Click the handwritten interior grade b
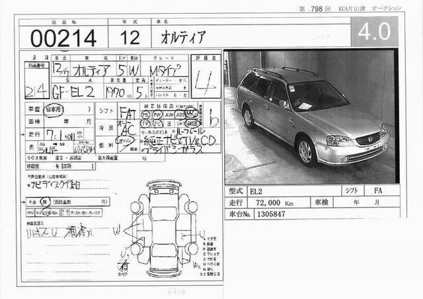Viewport: 423px width, 299px height. [213, 118]
